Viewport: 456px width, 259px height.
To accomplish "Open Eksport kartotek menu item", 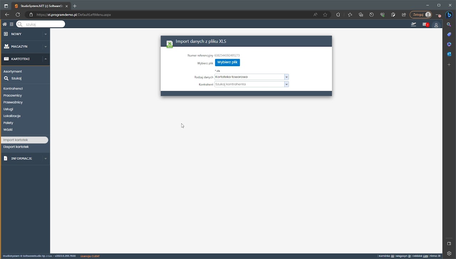I will pyautogui.click(x=16, y=147).
